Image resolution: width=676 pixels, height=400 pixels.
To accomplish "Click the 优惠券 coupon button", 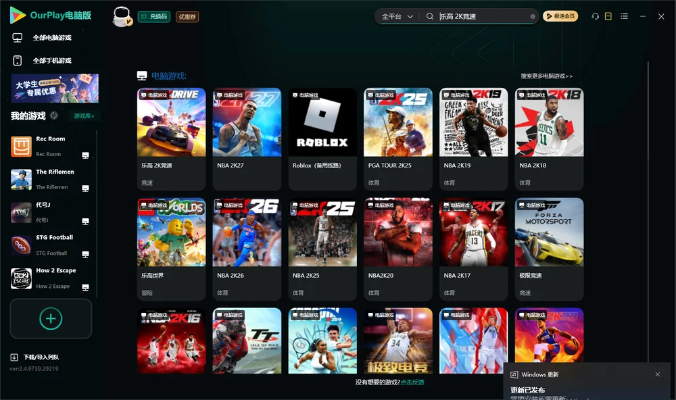I will [187, 17].
